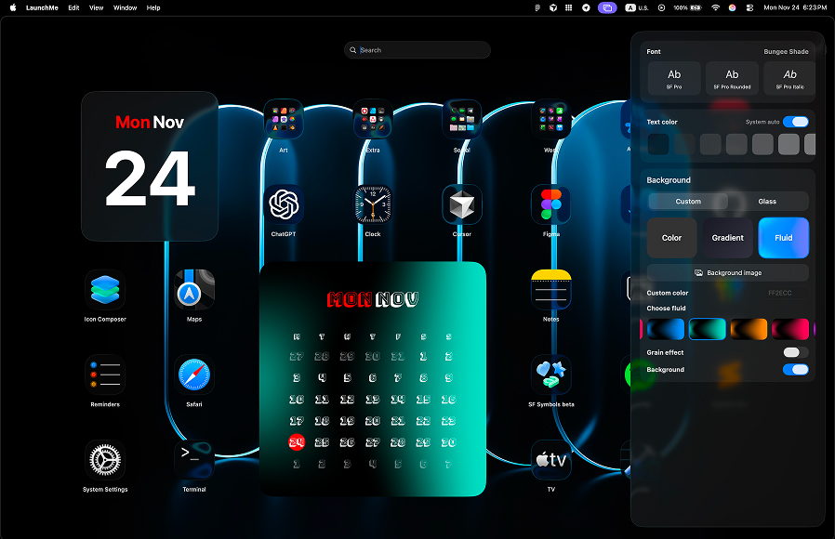Launch Figma from the desktop grid
This screenshot has height=539, width=835.
point(550,203)
